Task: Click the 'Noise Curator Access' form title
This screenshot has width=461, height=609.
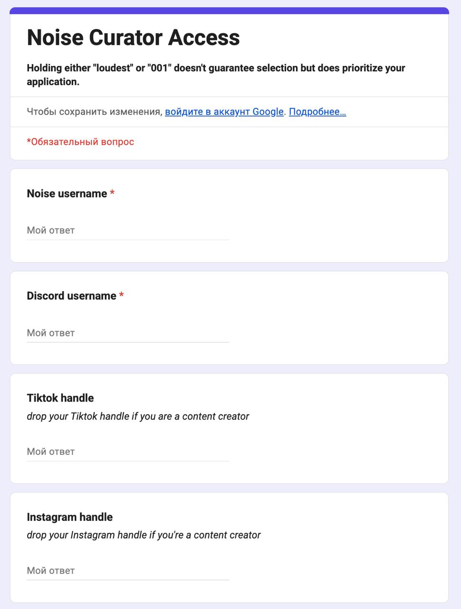Action: point(134,38)
